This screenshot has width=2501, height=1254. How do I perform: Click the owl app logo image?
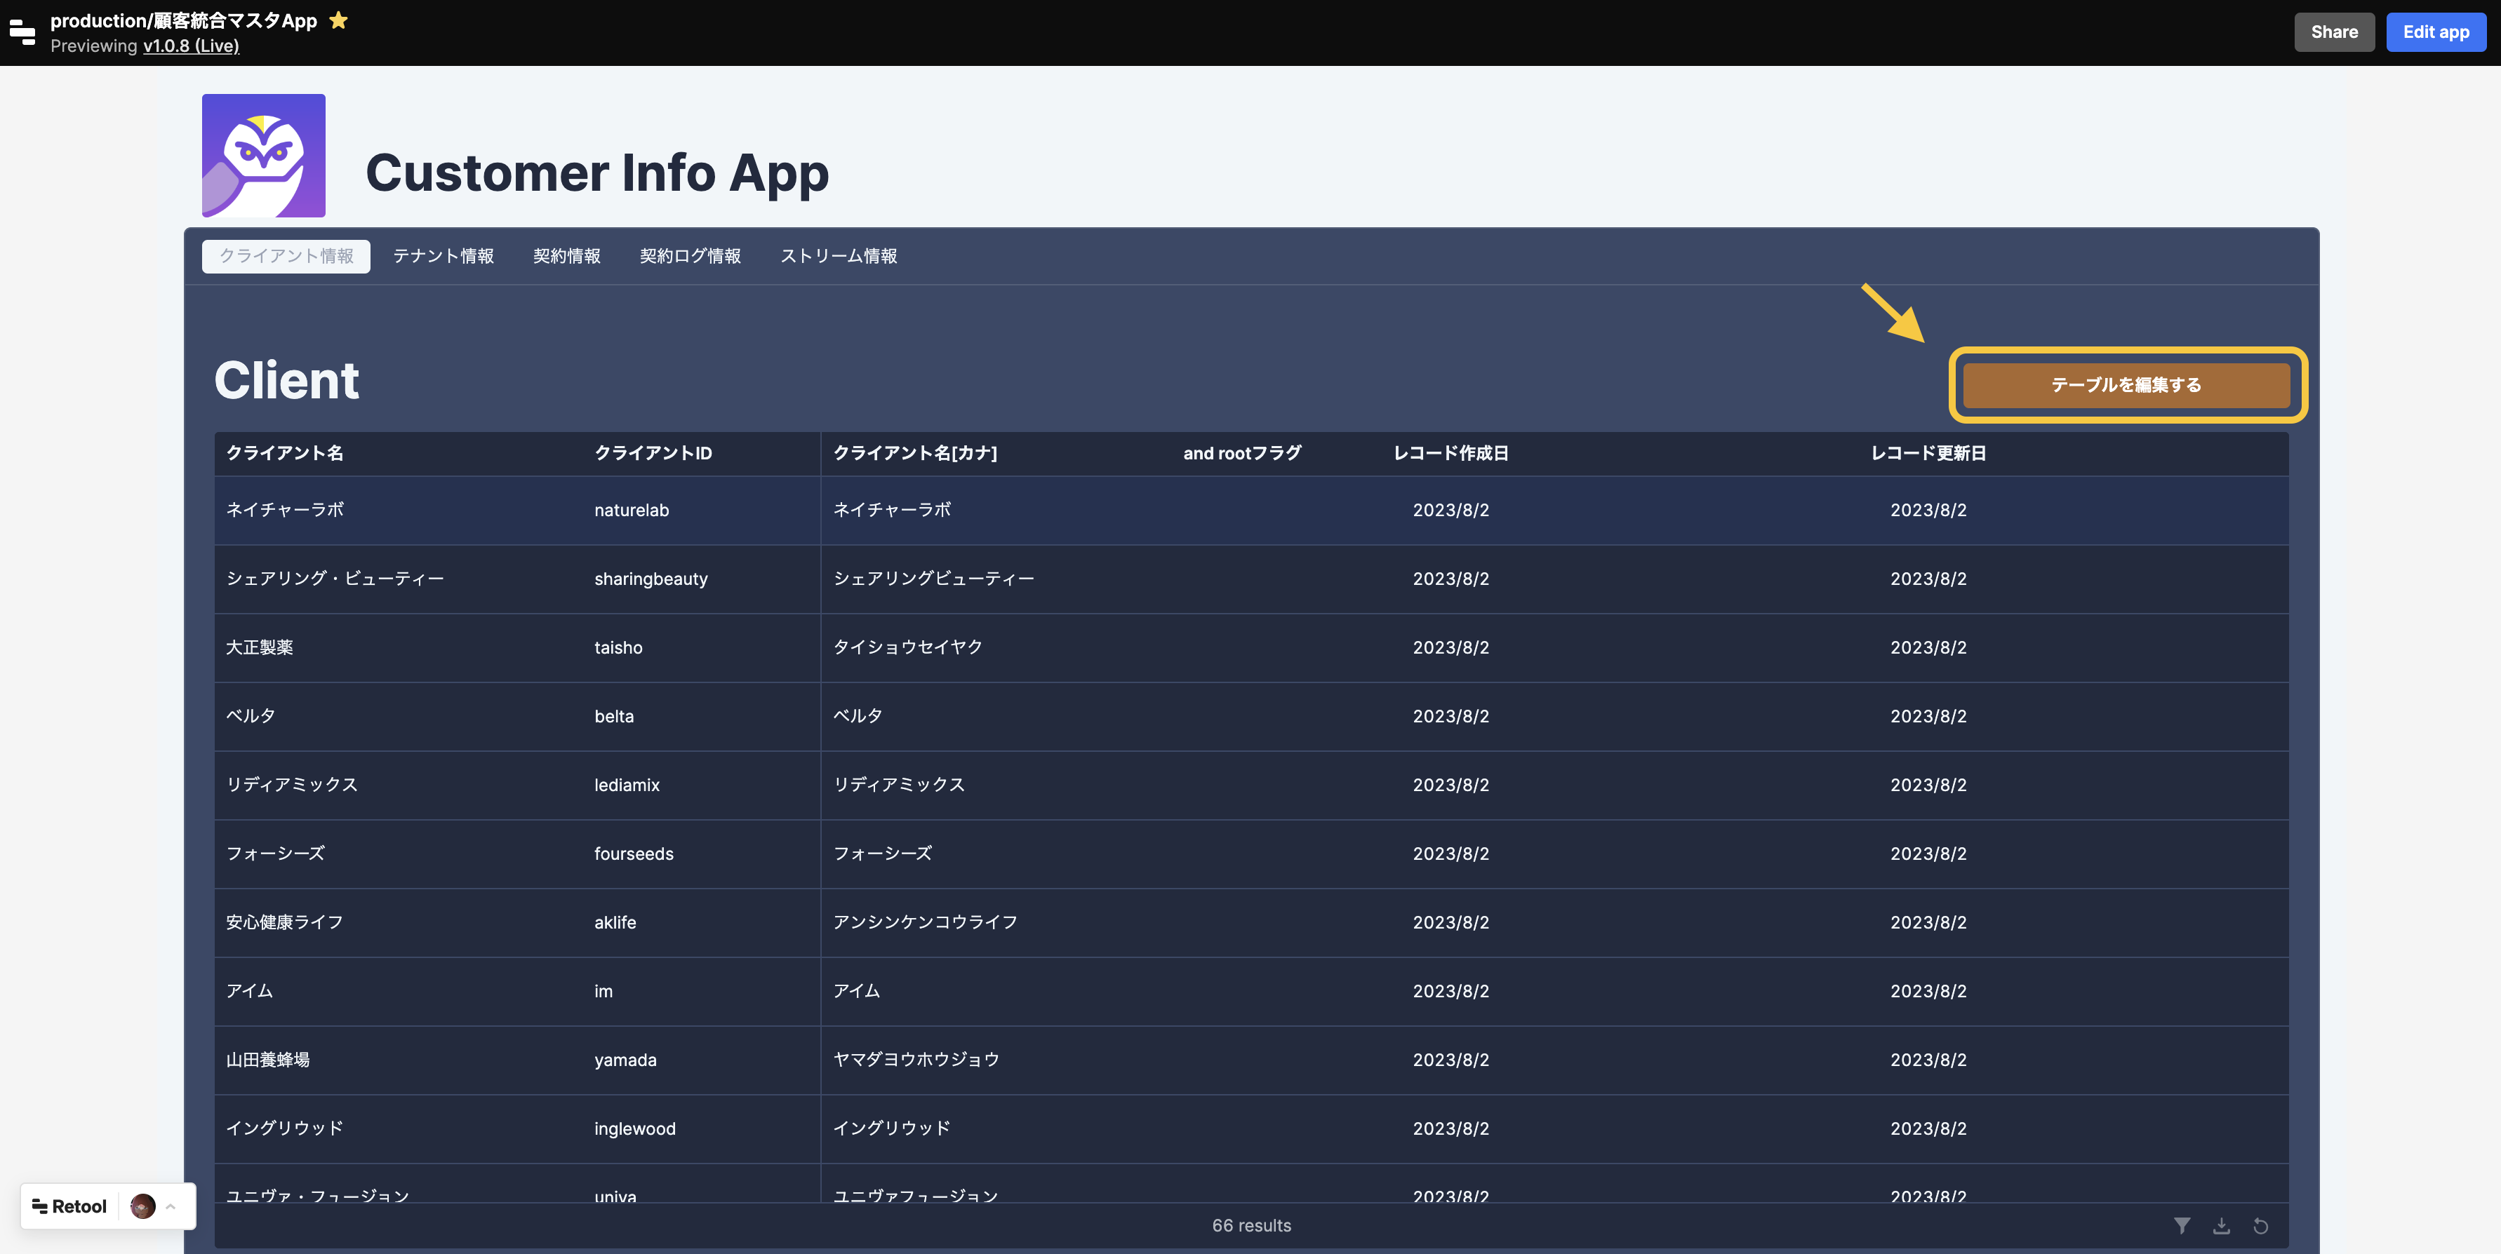click(x=263, y=155)
